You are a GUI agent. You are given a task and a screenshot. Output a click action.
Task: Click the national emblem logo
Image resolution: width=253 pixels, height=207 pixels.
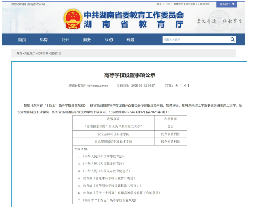point(72,19)
